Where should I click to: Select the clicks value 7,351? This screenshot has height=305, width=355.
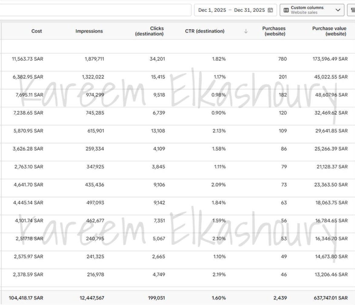(x=159, y=220)
